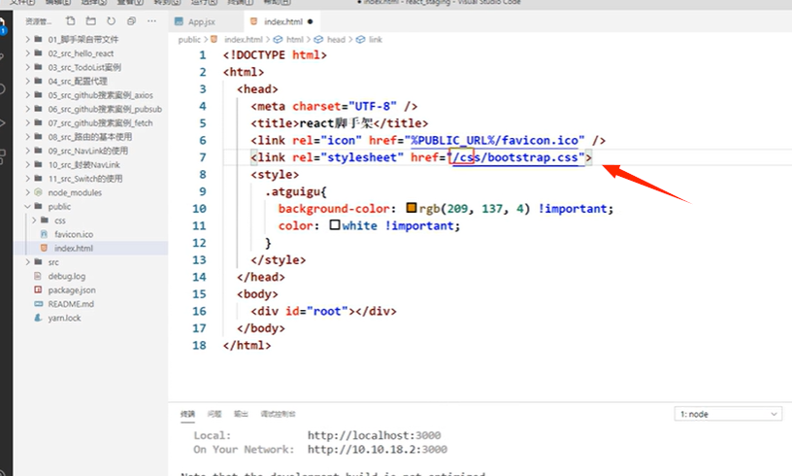The width and height of the screenshot is (792, 476).
Task: Expand the src folder chevron
Action: [x=28, y=261]
